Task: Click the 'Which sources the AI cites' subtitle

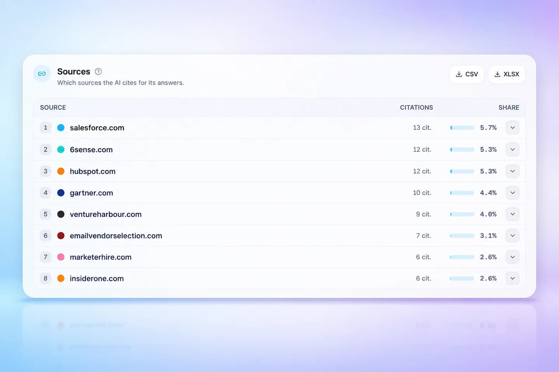Action: point(121,83)
